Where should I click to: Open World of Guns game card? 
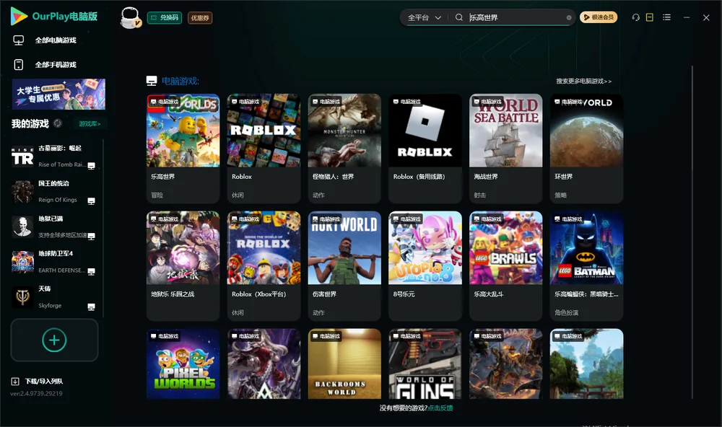point(425,364)
